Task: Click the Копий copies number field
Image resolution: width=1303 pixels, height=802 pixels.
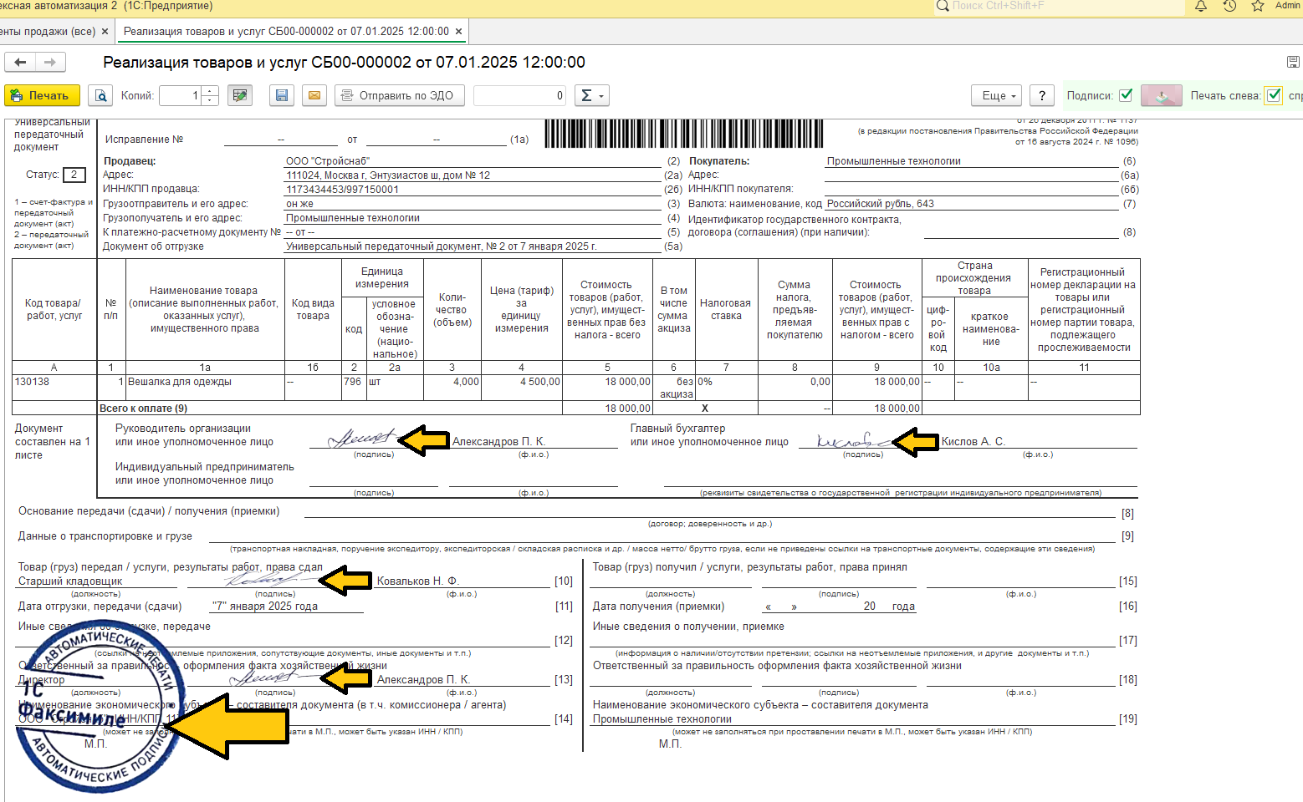Action: coord(181,95)
